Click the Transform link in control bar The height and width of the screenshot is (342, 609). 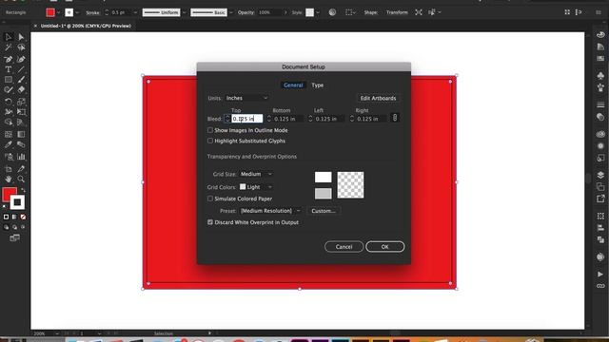pos(397,12)
